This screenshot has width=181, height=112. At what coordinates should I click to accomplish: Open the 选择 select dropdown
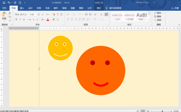tap(159, 20)
